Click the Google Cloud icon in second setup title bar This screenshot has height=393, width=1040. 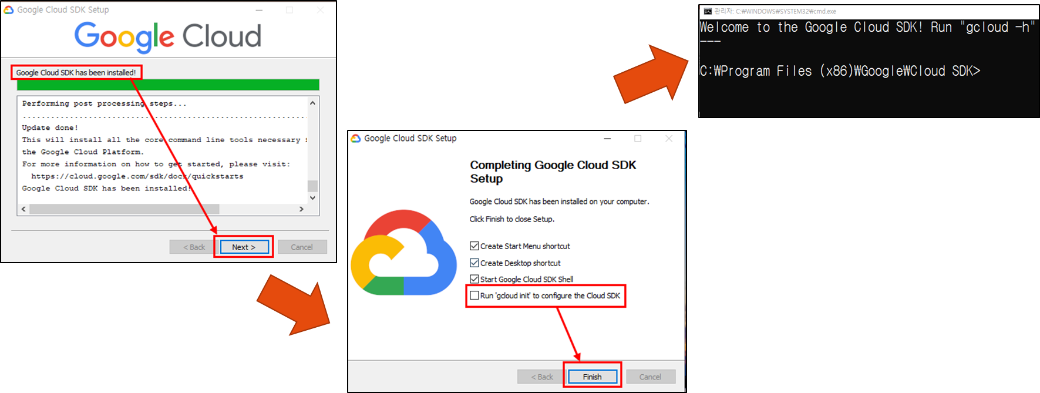[x=356, y=139]
